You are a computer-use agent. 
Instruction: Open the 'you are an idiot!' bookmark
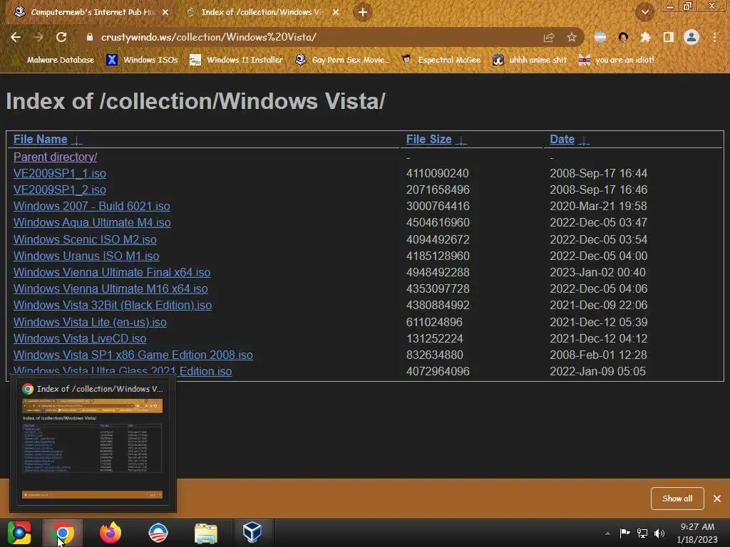point(617,60)
